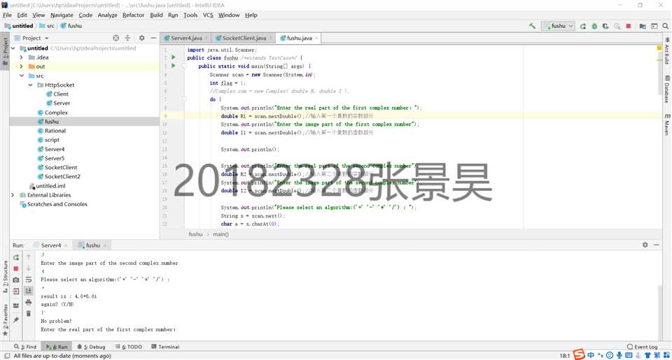This screenshot has height=360, width=672.
Task: Open Run panel settings gear
Action: coord(645,245)
